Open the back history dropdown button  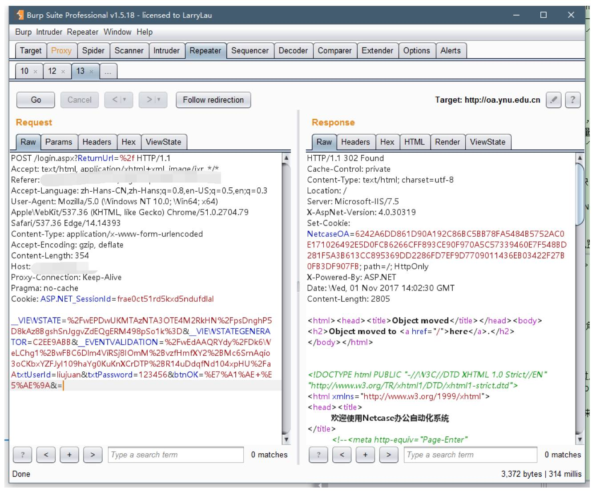point(119,100)
